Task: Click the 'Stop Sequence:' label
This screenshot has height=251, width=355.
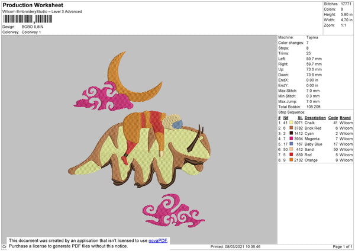Action: (x=292, y=112)
